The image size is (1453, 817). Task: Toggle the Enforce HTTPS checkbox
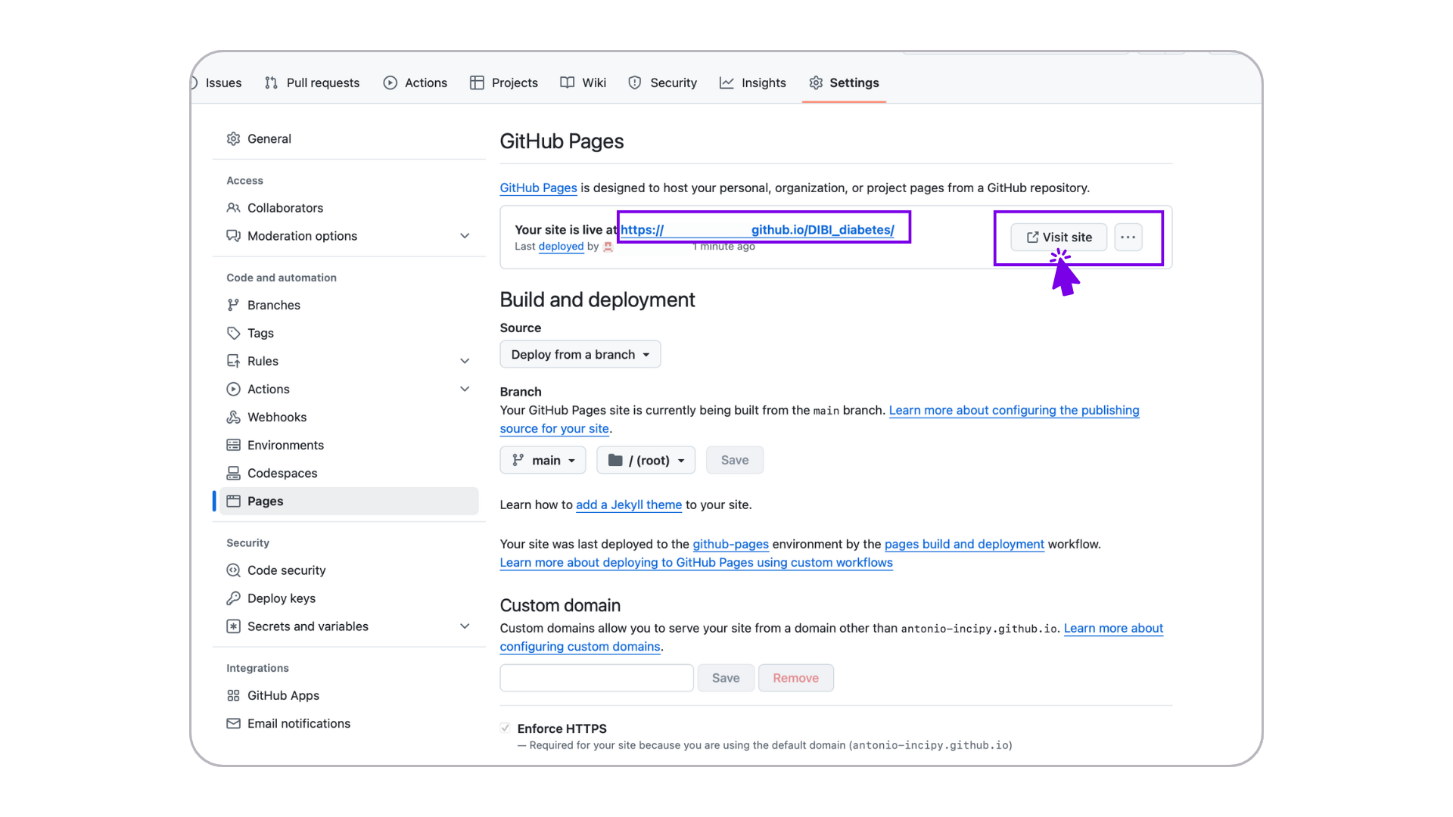pos(505,728)
